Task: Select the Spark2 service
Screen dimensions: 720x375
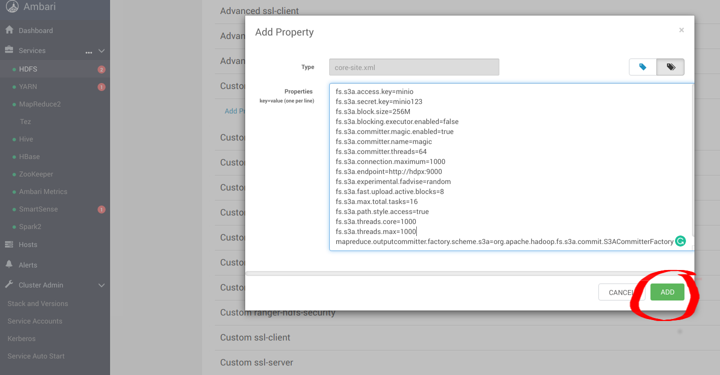Action: tap(30, 226)
